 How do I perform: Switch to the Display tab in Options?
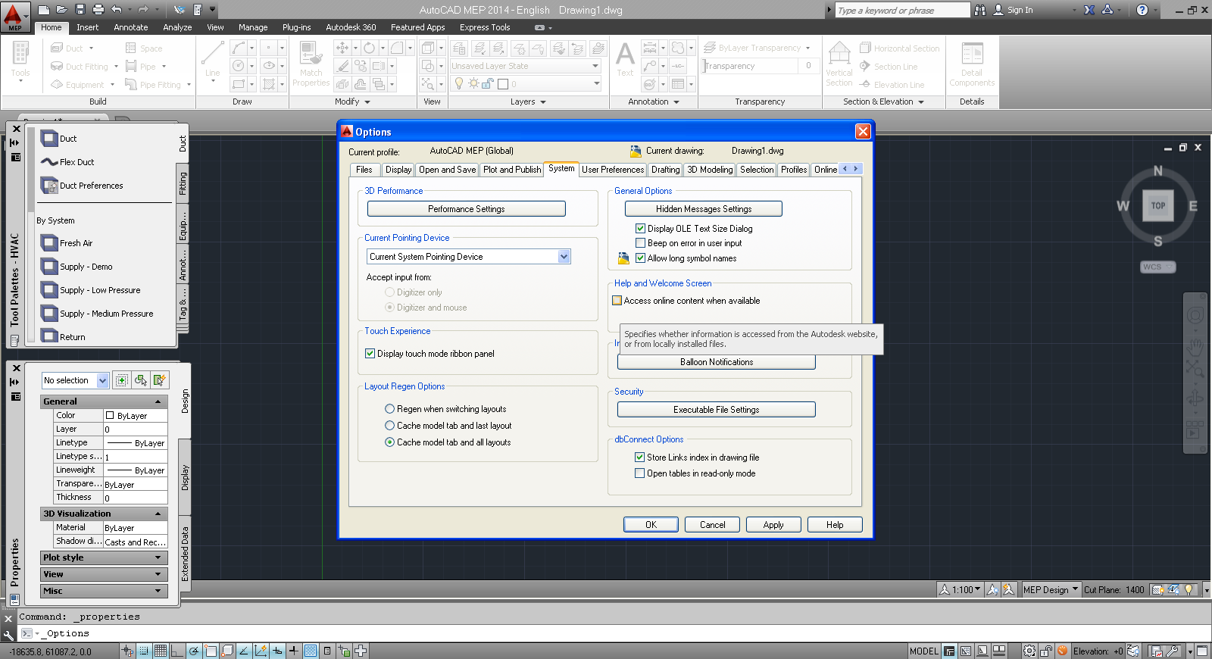coord(398,170)
